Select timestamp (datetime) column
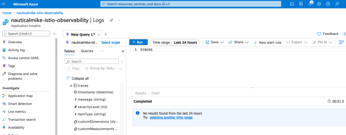This screenshot has height=135, width=346. (94, 92)
